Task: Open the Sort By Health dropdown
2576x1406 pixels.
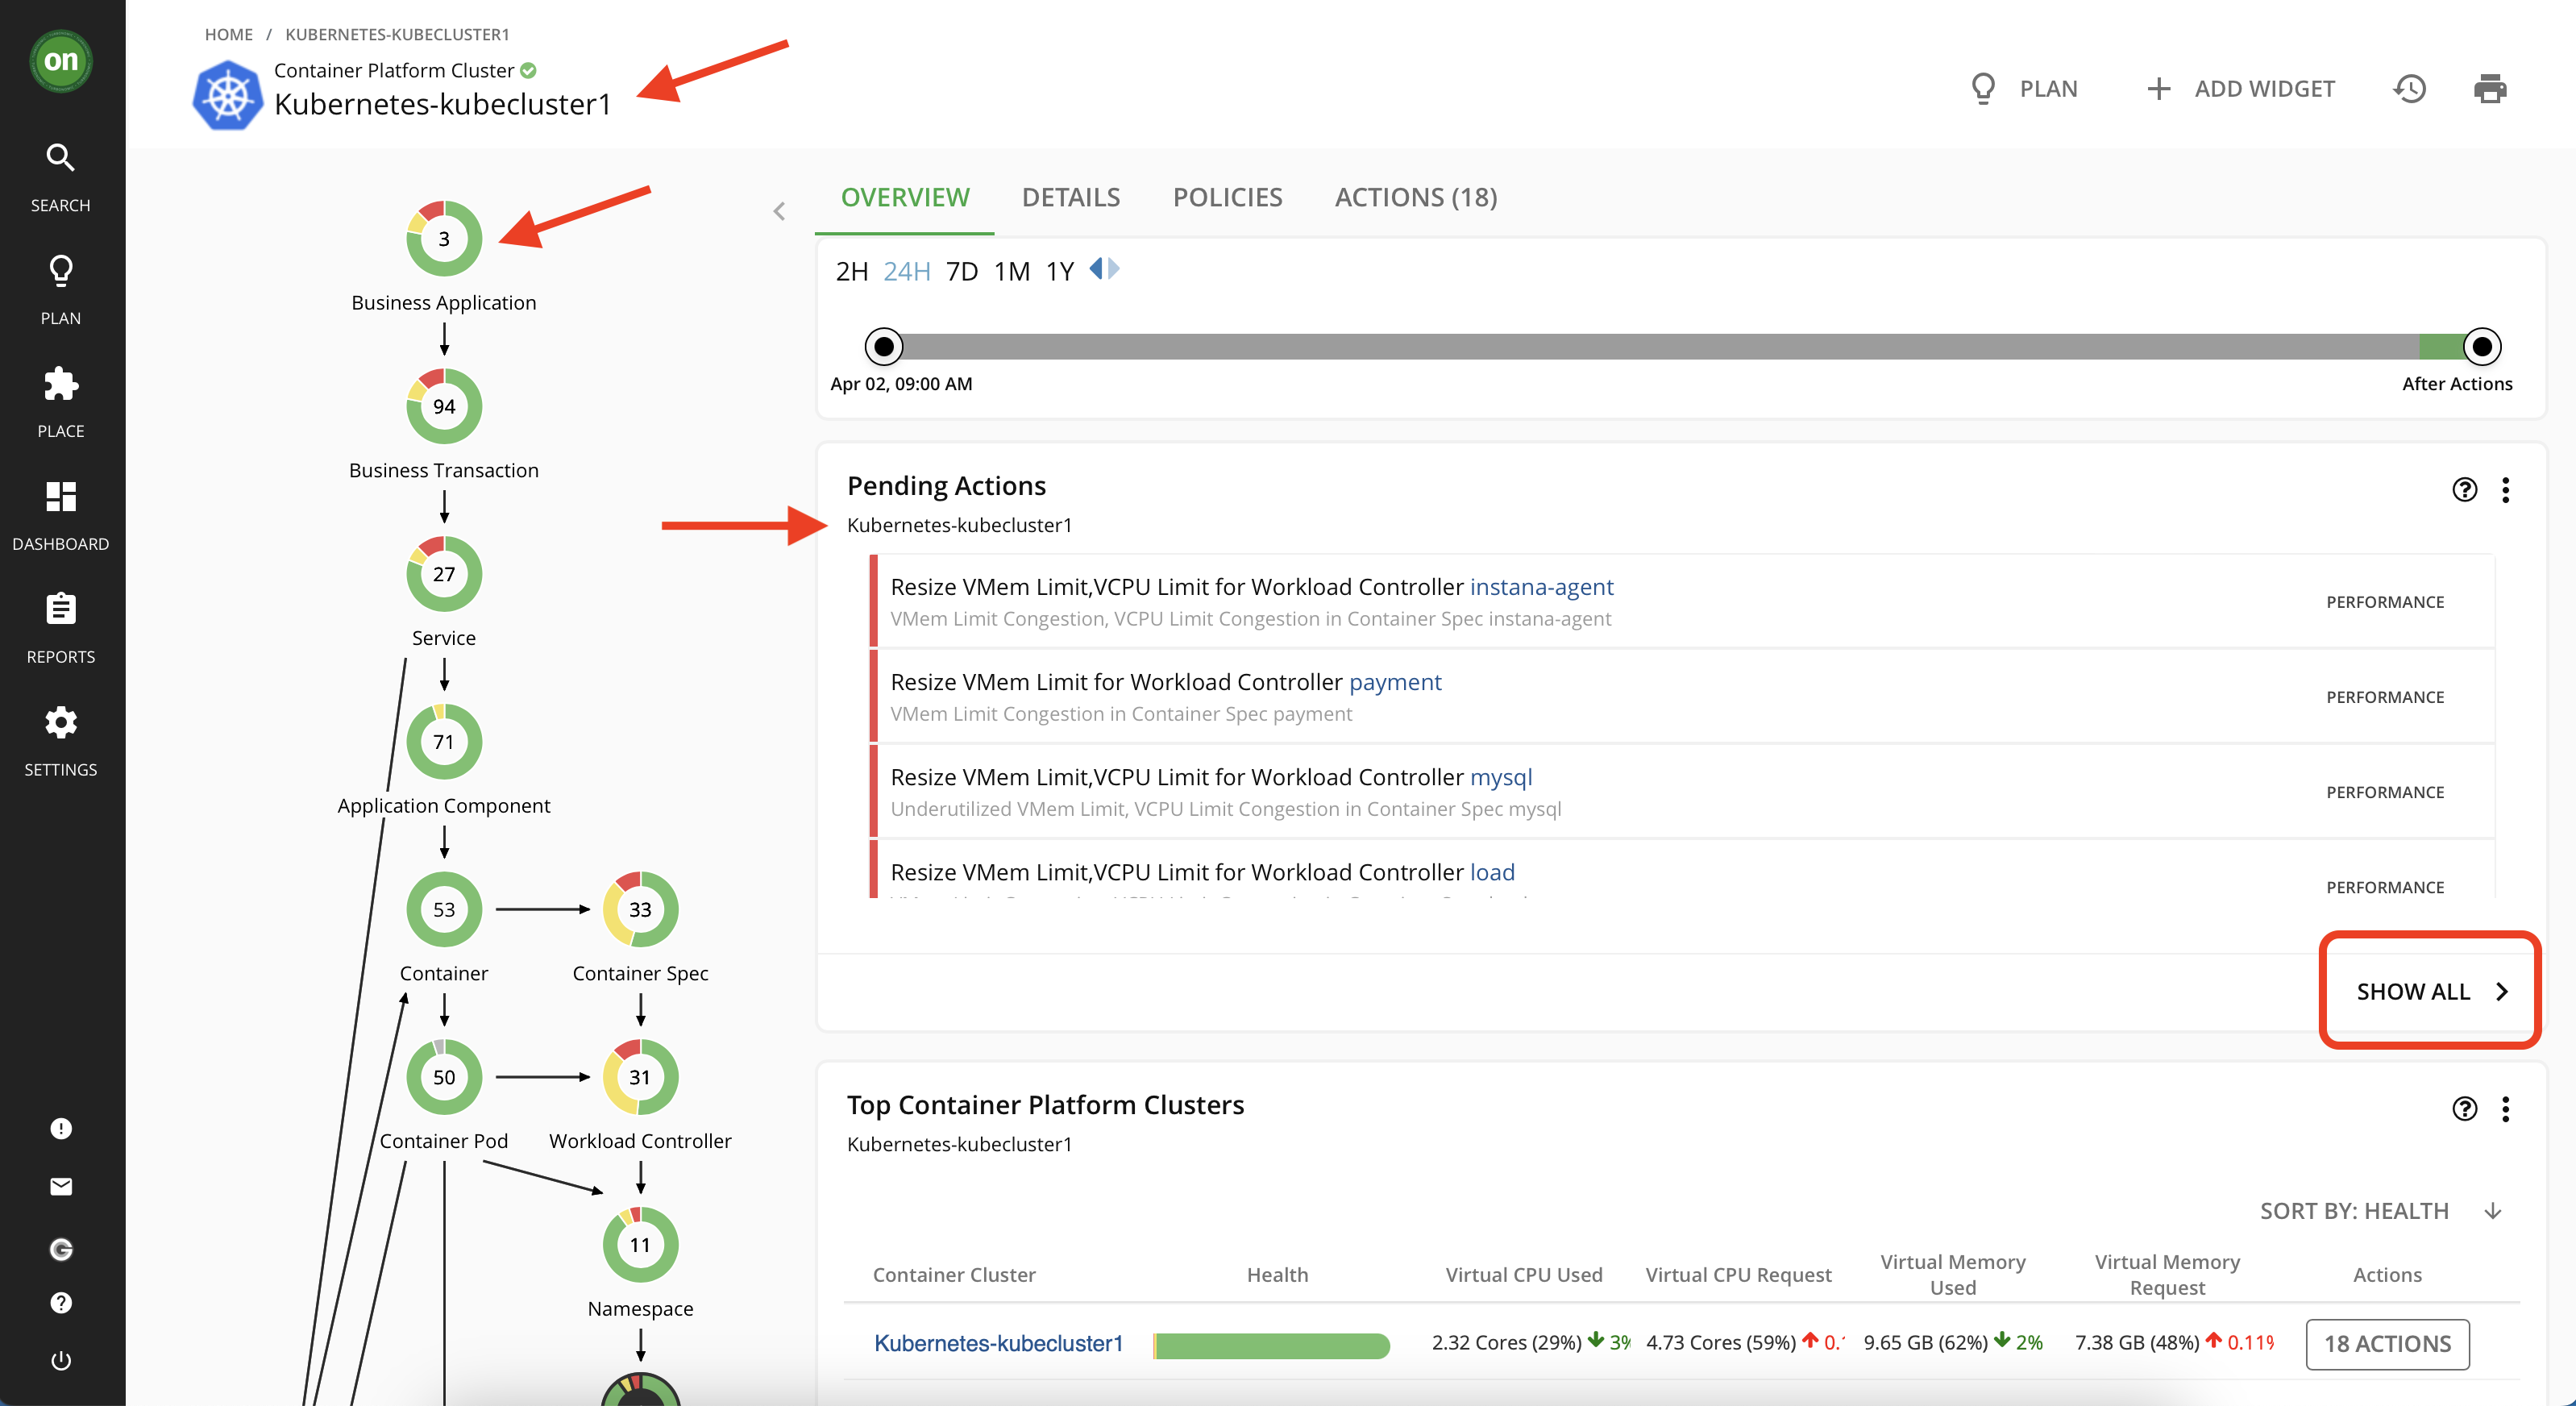Action: (2354, 1211)
